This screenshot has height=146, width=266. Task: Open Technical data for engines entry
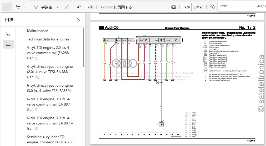click(48, 39)
